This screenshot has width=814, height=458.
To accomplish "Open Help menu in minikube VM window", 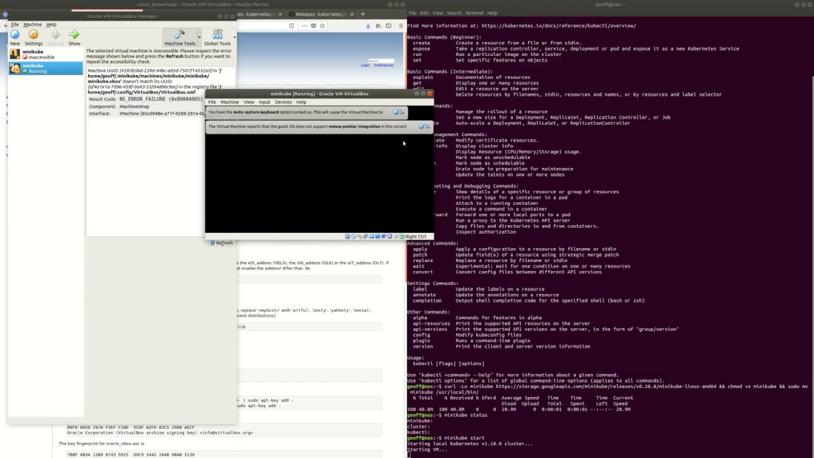I will (x=301, y=102).
